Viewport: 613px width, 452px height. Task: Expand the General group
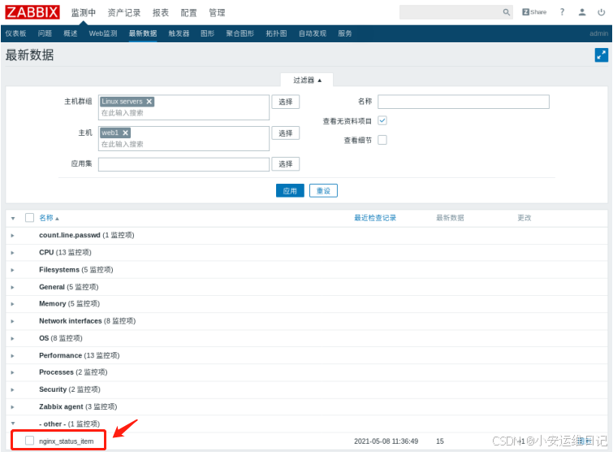(12, 287)
